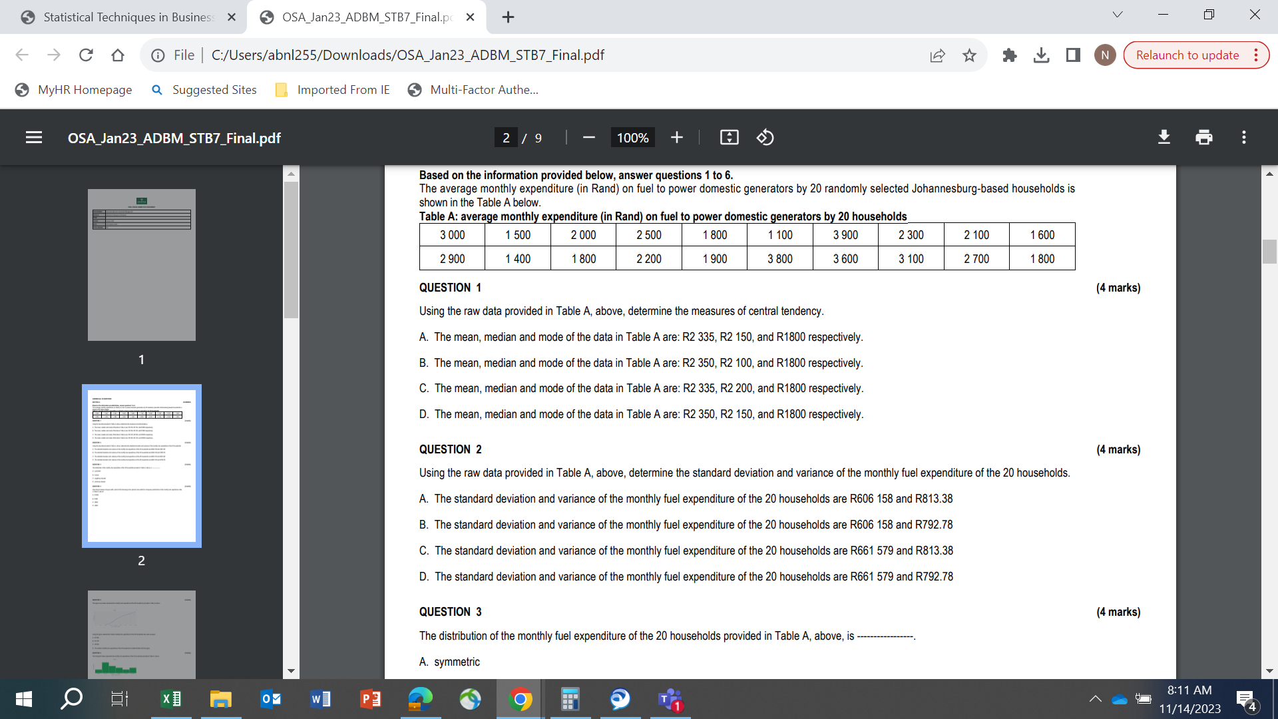The image size is (1278, 719).
Task: Expand the tab search chevron
Action: coord(1118,15)
